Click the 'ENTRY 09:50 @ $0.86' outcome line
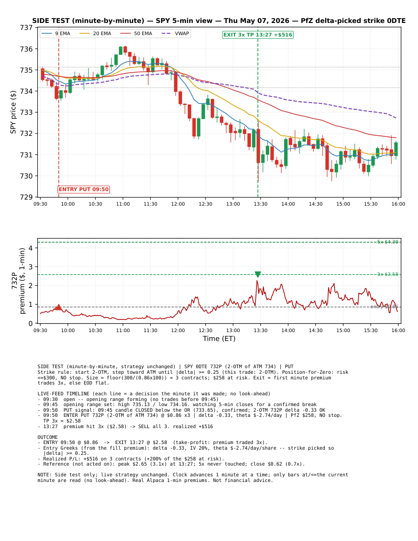The height and width of the screenshot is (541, 418). pyautogui.click(x=153, y=442)
